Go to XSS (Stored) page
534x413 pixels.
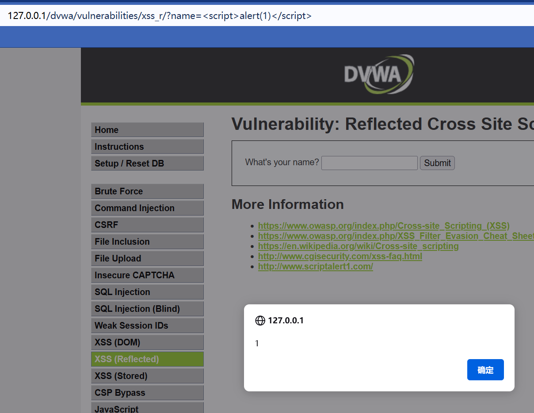(147, 376)
